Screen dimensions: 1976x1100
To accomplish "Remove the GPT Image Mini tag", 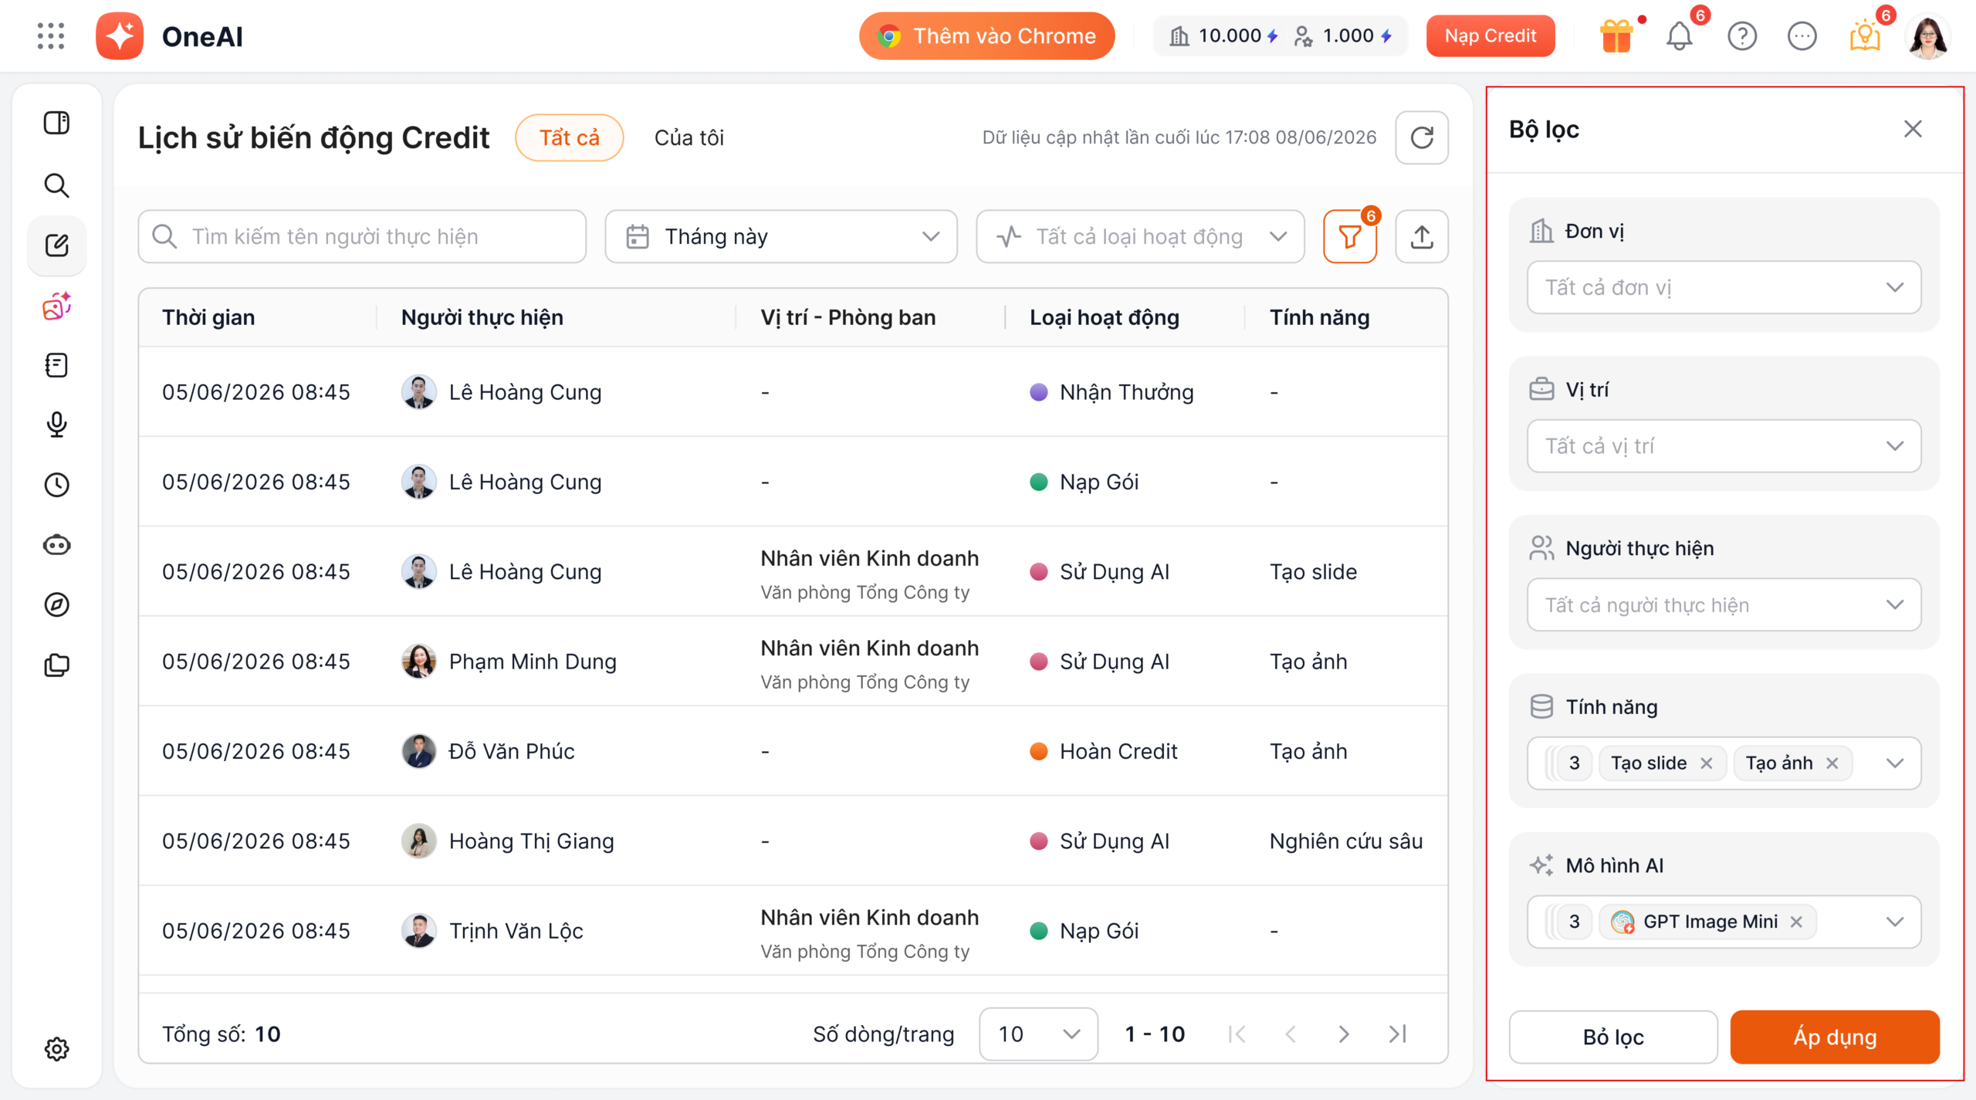I will [x=1797, y=922].
